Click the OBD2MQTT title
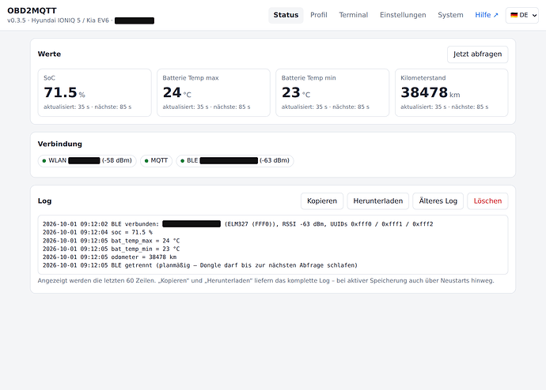This screenshot has width=546, height=390. (x=32, y=10)
